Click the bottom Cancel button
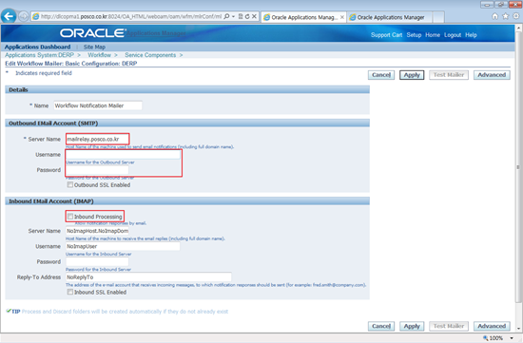Viewport: 523px width, 343px height. 381,326
